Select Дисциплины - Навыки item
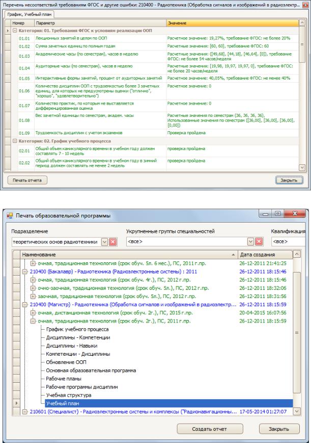Viewport: 311px width, 443px height. pos(72,346)
